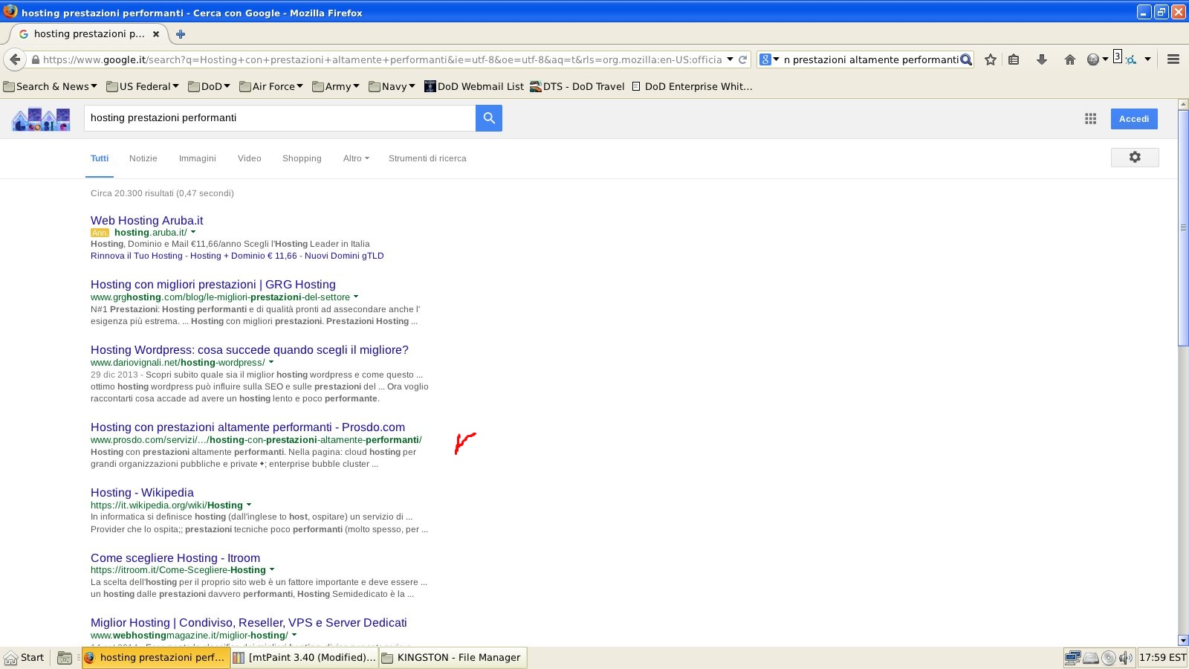Open Come scegliere Hosting - Itroom result
Image resolution: width=1189 pixels, height=669 pixels.
pos(175,557)
